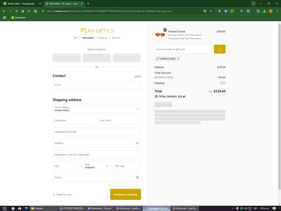Click the purple round extension icon
Viewport: 281px width, 211px height.
(x=226, y=11)
